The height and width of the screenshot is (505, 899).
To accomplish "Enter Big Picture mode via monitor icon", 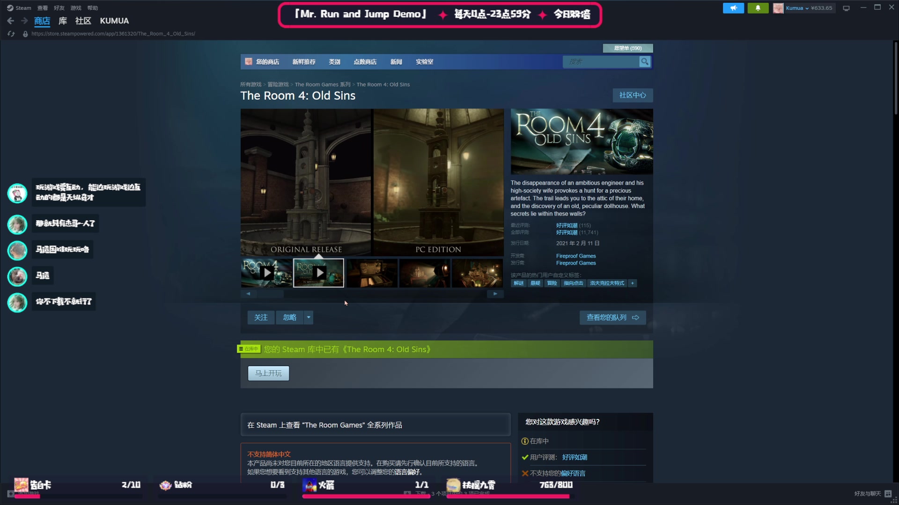I will tap(846, 8).
